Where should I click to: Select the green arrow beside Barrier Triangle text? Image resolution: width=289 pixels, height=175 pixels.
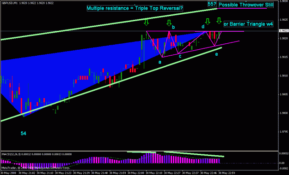(x=219, y=21)
